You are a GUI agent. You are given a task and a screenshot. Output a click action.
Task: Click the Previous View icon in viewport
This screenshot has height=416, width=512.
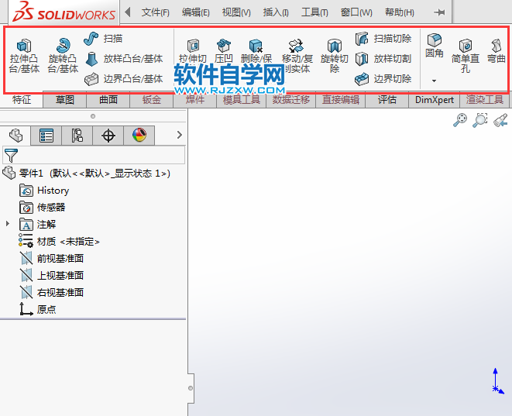point(500,120)
